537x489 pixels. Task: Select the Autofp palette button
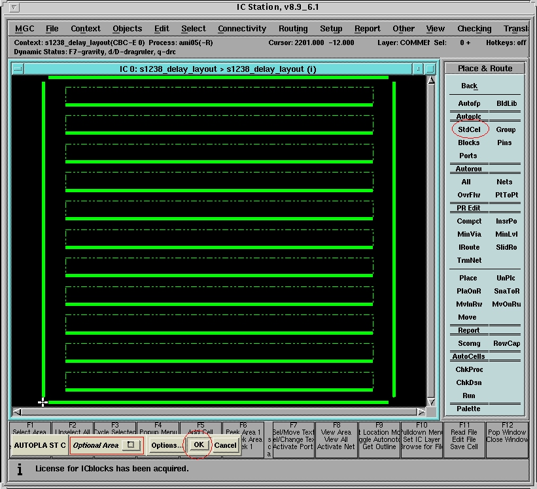pyautogui.click(x=469, y=103)
